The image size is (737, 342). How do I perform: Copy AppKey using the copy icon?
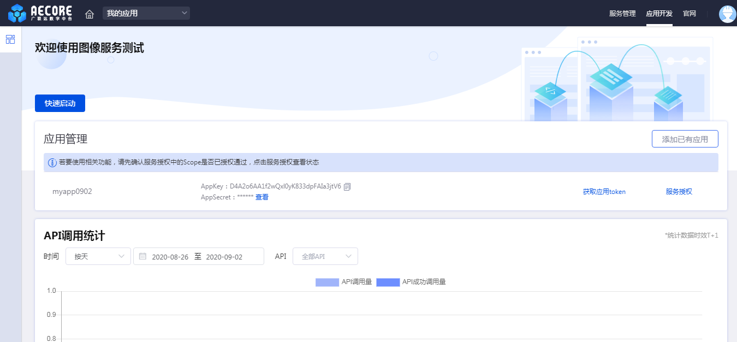(x=347, y=186)
